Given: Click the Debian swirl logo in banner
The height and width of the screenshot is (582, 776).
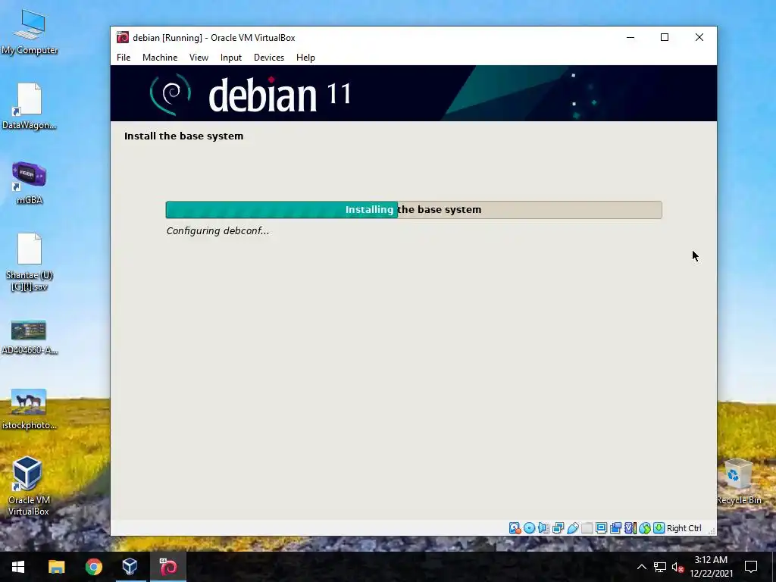Looking at the screenshot, I should pyautogui.click(x=171, y=94).
